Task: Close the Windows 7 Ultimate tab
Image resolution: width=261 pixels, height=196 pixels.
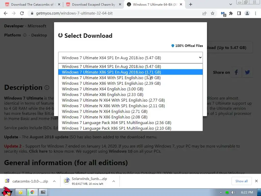Action: pyautogui.click(x=181, y=5)
